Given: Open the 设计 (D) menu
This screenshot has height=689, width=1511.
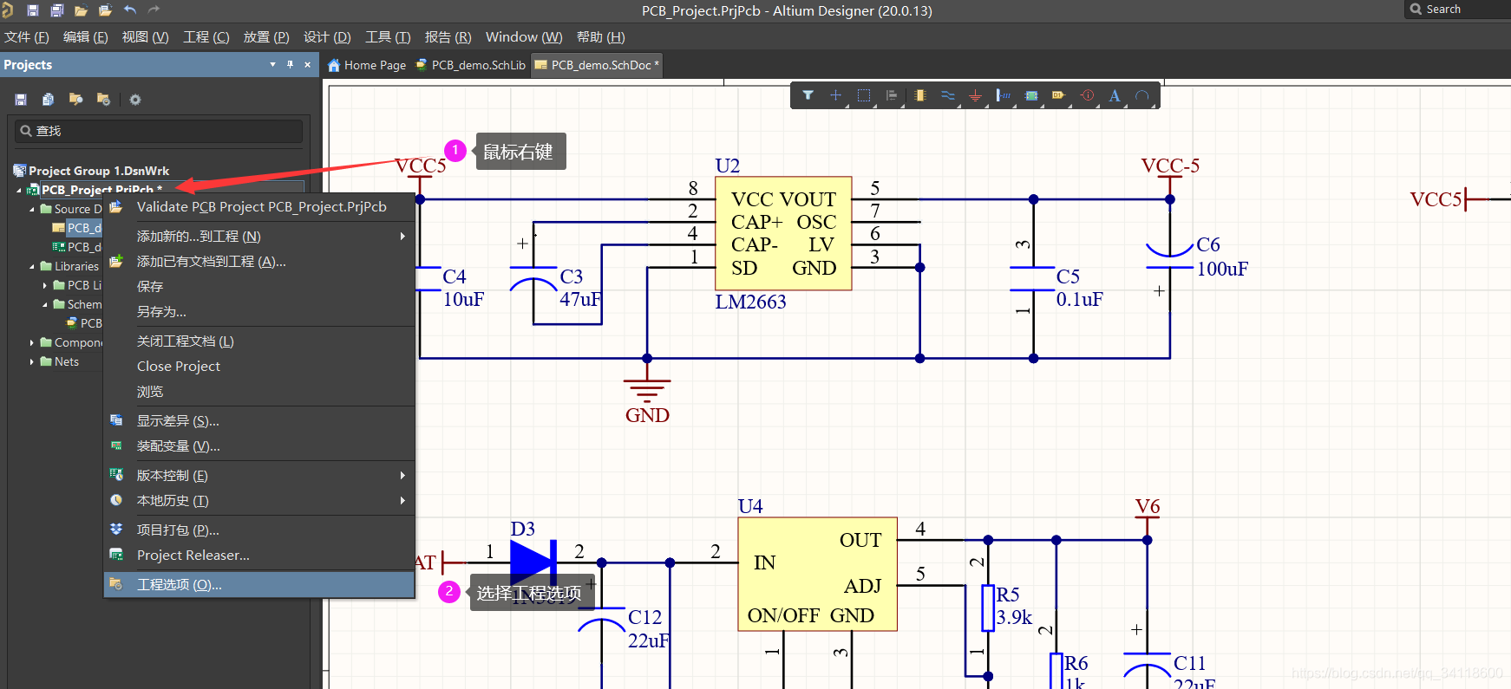Looking at the screenshot, I should pyautogui.click(x=327, y=37).
